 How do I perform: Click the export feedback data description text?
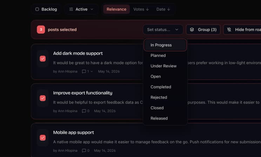coord(98,102)
